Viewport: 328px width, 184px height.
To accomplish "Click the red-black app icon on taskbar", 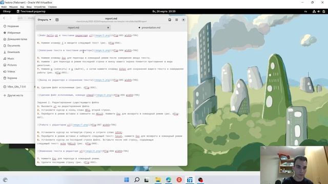I will [x=200, y=179].
